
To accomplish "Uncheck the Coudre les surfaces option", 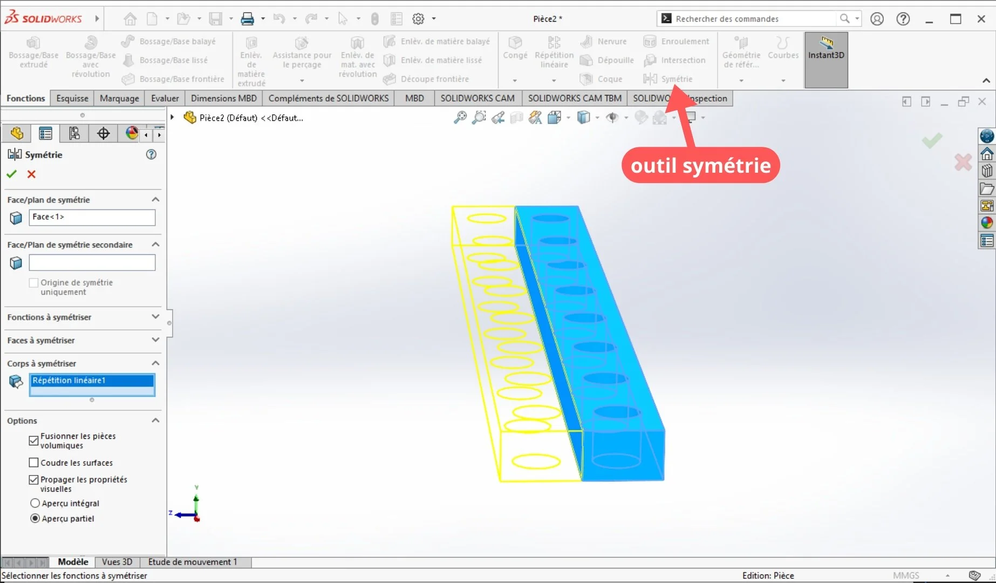I will [x=34, y=462].
